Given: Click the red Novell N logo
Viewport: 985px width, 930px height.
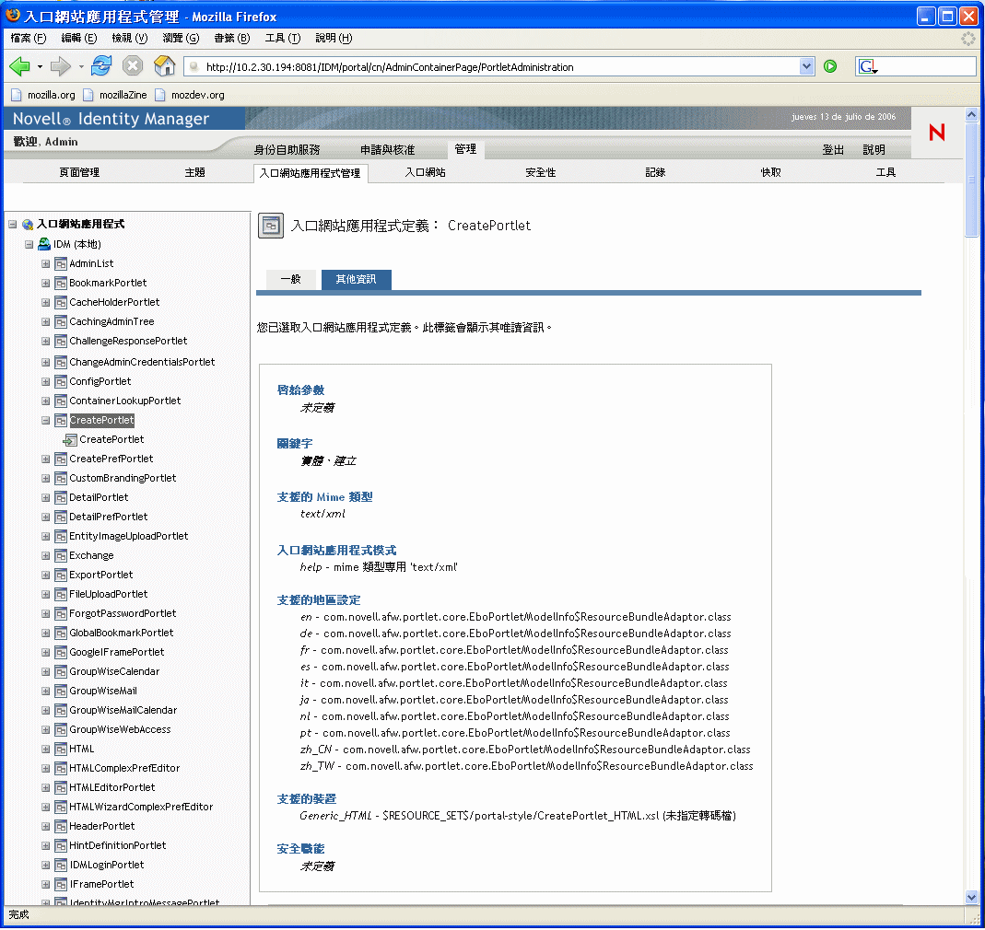Looking at the screenshot, I should click(x=937, y=132).
